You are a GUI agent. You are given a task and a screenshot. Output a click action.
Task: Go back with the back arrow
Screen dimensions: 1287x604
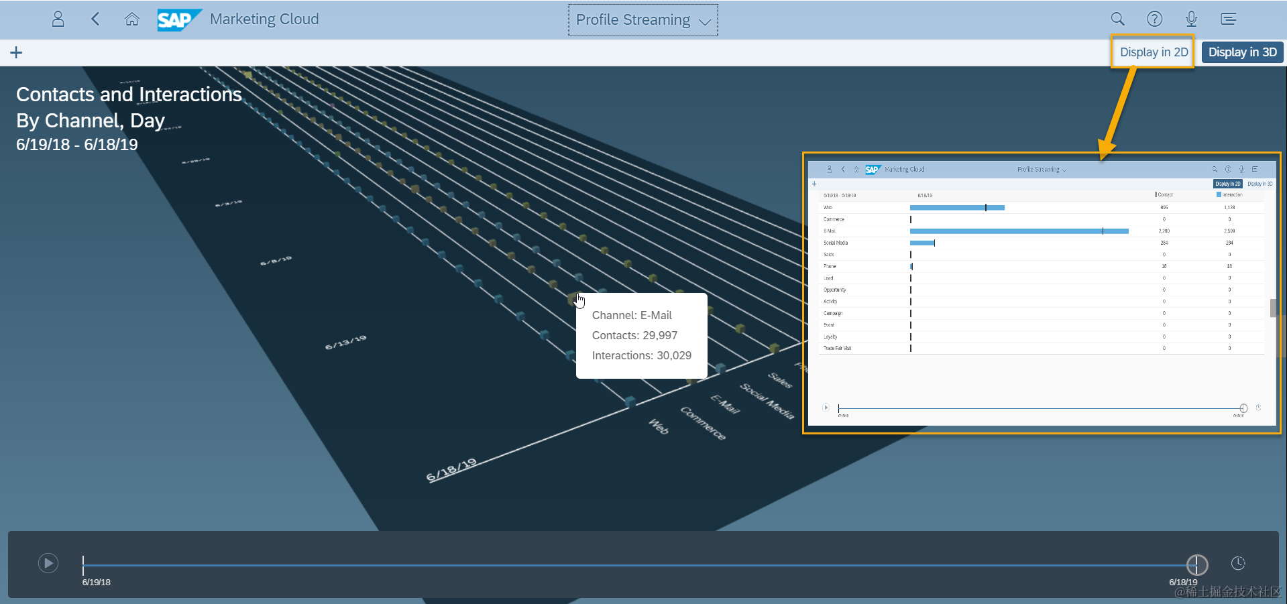pyautogui.click(x=95, y=19)
